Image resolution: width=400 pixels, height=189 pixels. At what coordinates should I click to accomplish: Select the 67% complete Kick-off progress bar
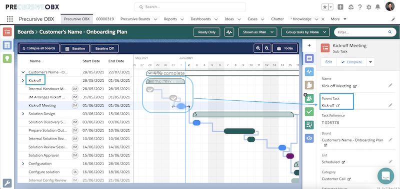tap(165, 81)
